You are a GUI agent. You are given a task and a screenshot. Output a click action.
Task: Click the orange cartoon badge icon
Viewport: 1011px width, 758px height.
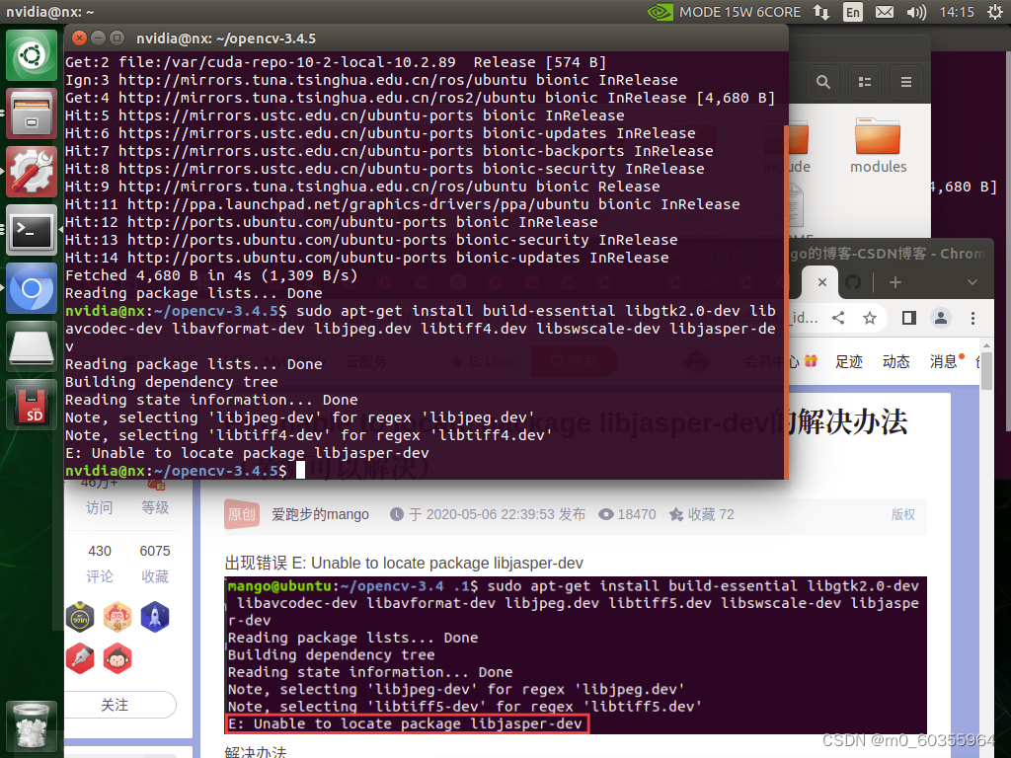117,617
